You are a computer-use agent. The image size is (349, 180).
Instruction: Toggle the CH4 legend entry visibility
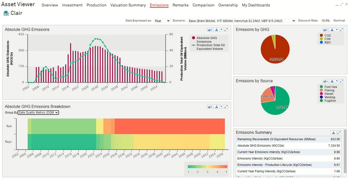pos(327,39)
